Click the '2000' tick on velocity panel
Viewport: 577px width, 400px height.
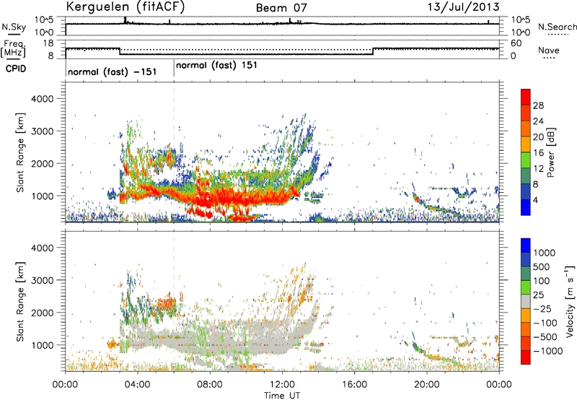coord(42,313)
